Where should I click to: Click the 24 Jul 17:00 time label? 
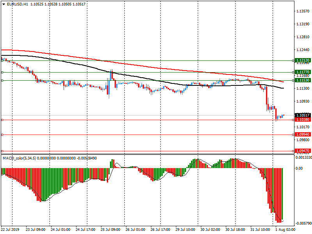click(x=85, y=230)
